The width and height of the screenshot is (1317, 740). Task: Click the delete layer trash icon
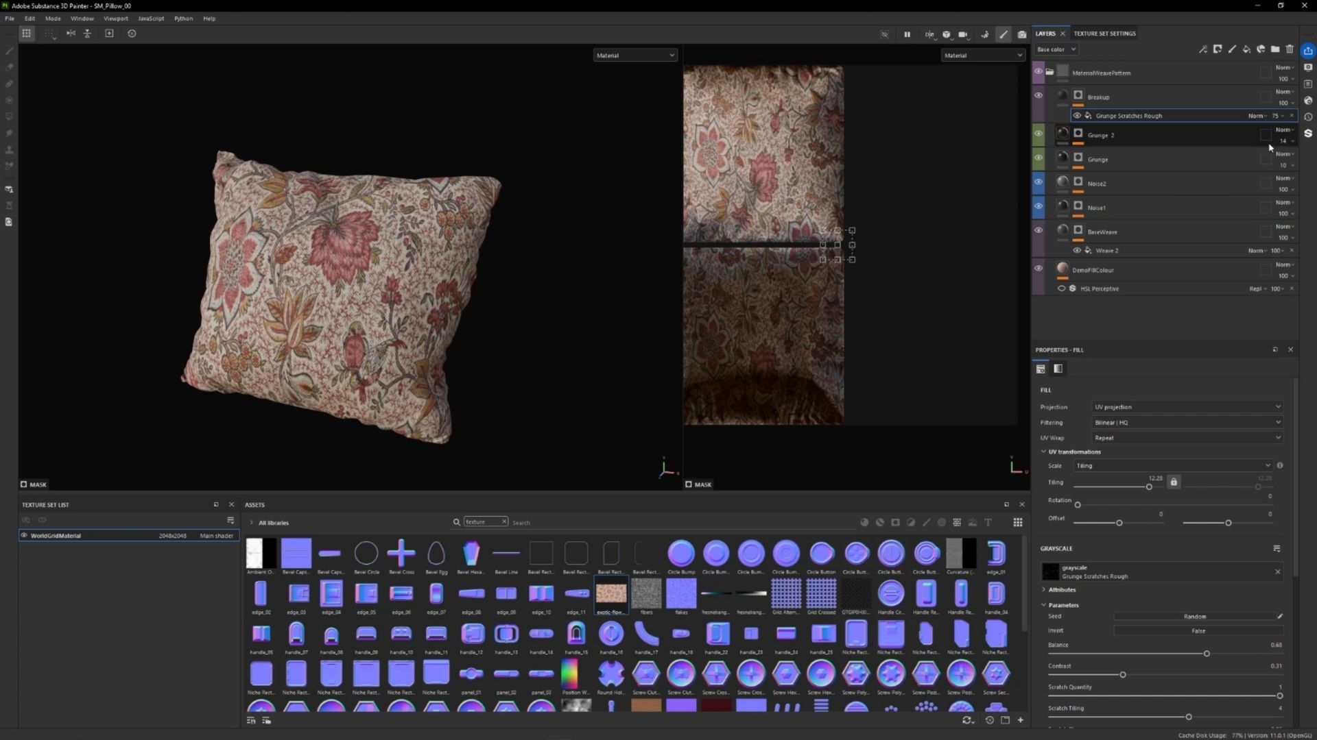1290,49
